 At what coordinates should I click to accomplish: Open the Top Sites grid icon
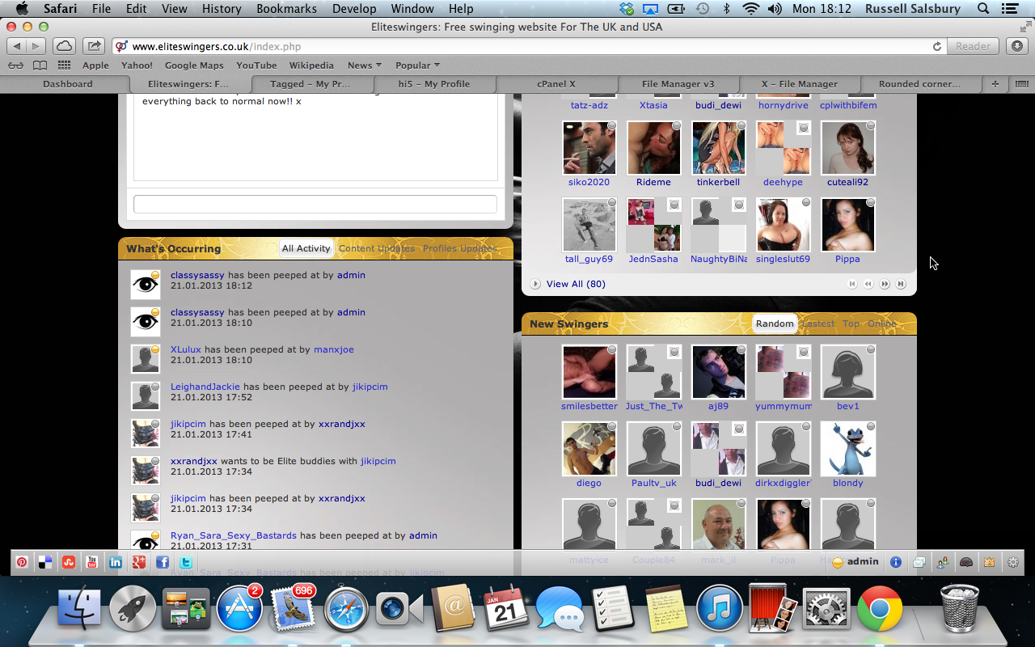[x=64, y=66]
